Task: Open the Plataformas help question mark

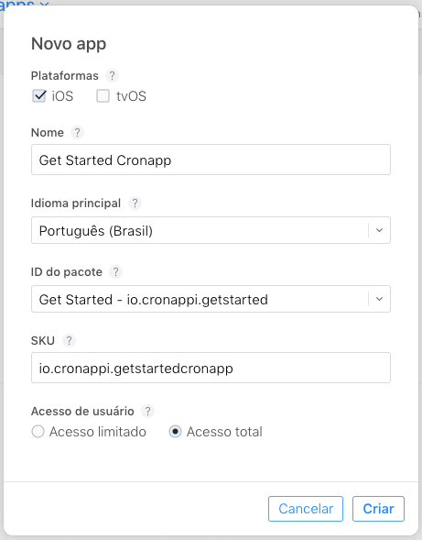Action: (x=112, y=76)
